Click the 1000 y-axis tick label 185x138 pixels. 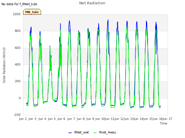click(x=17, y=14)
